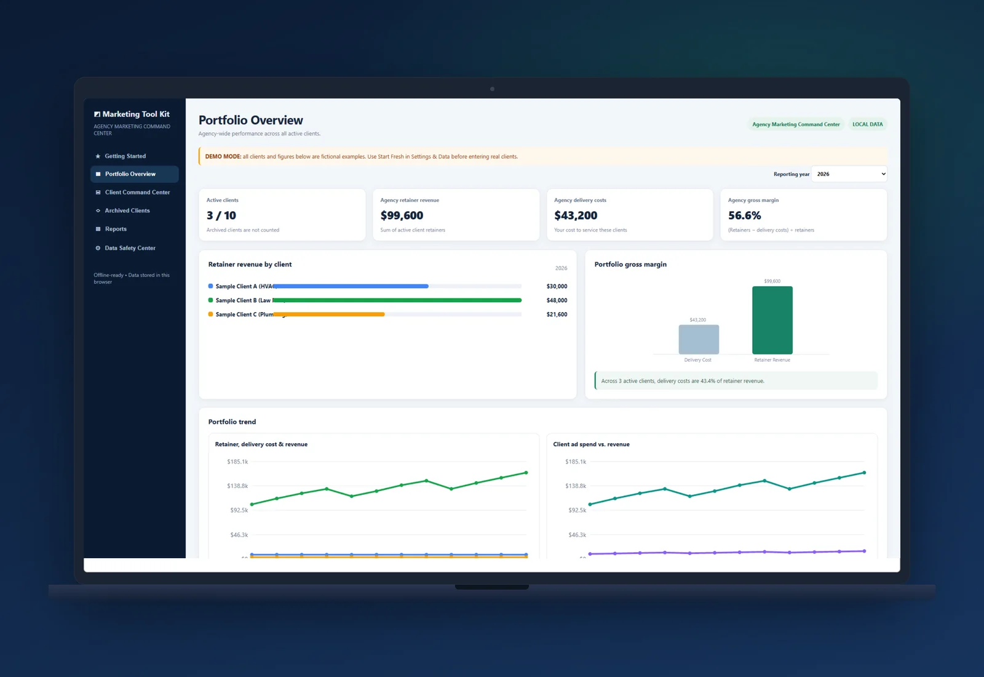Screen dimensions: 984x677
Task: Click the Portfolio gross margin heading
Action: click(x=630, y=265)
